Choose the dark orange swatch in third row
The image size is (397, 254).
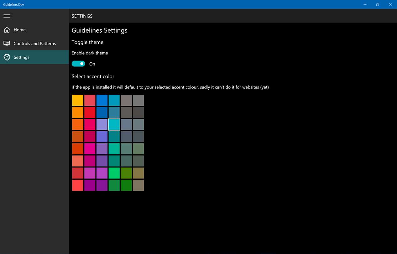pyautogui.click(x=78, y=124)
